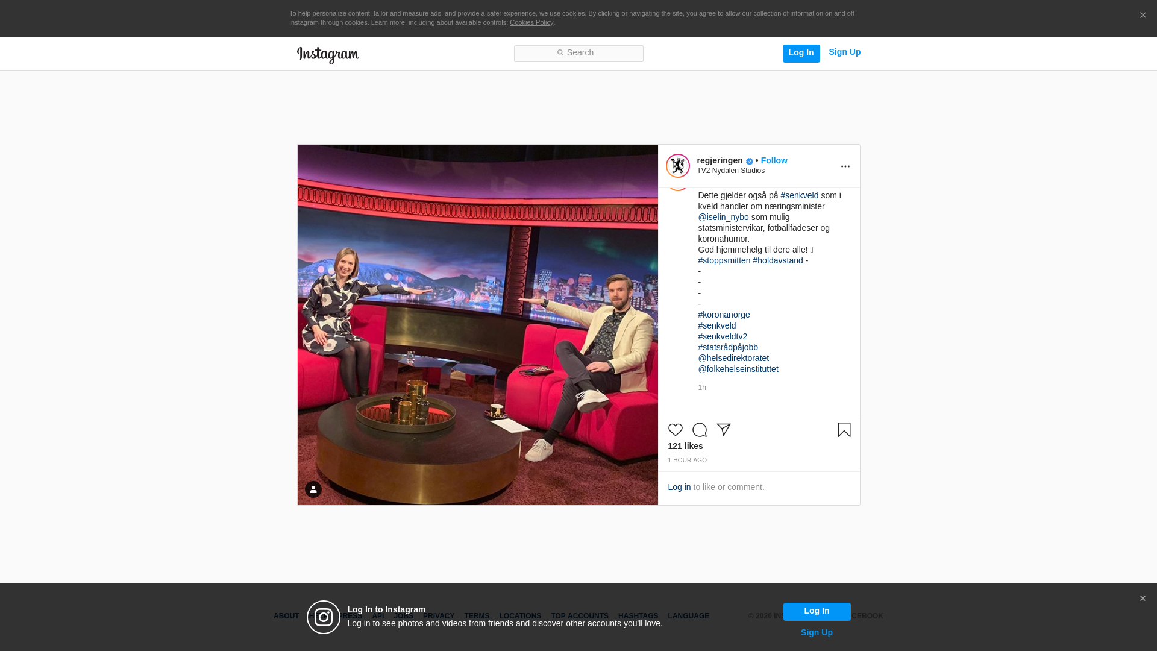The image size is (1157, 651).
Task: Open #holdavstand hashtag
Action: coord(777,260)
